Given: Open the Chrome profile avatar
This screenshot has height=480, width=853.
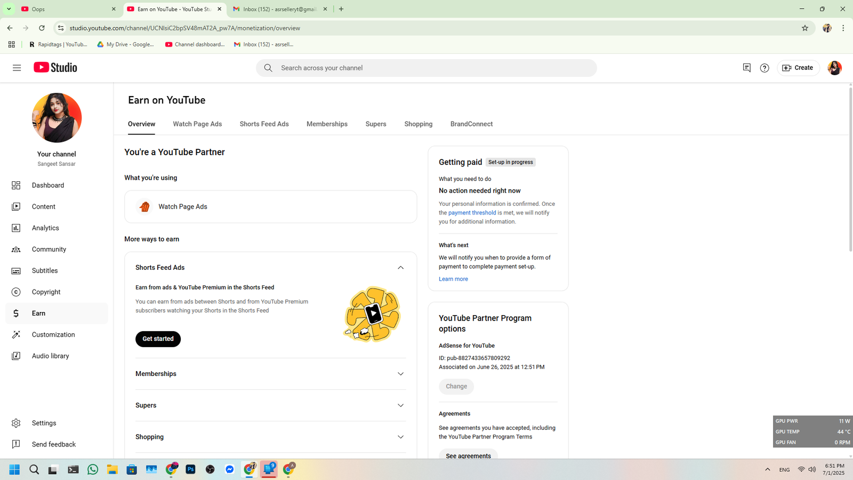Looking at the screenshot, I should tap(827, 28).
